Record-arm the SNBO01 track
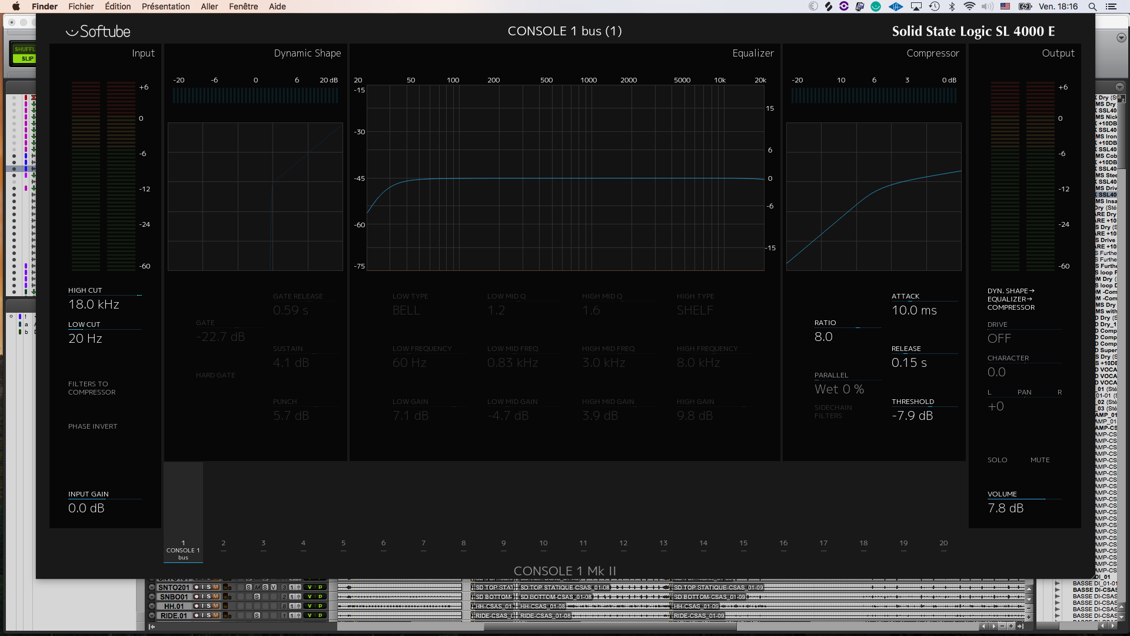The image size is (1130, 636). coord(197,597)
